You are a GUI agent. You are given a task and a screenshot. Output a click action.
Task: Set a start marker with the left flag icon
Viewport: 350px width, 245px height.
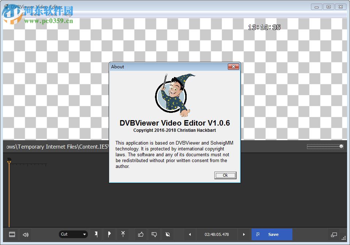pos(96,234)
